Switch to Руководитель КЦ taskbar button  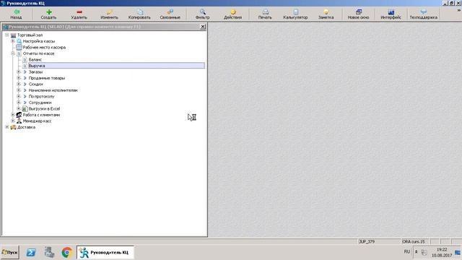pyautogui.click(x=105, y=253)
